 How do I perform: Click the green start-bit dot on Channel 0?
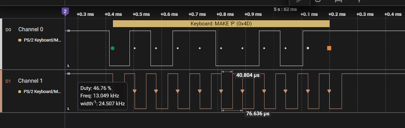coord(112,48)
